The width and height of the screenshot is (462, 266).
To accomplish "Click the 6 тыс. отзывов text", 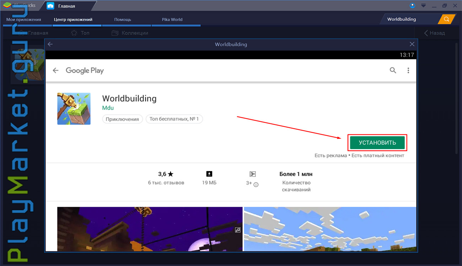I will pyautogui.click(x=166, y=183).
